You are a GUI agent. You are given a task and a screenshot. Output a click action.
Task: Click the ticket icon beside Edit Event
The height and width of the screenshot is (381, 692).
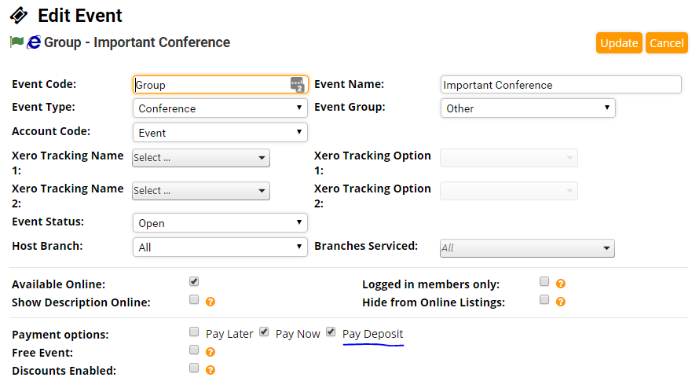pos(19,15)
